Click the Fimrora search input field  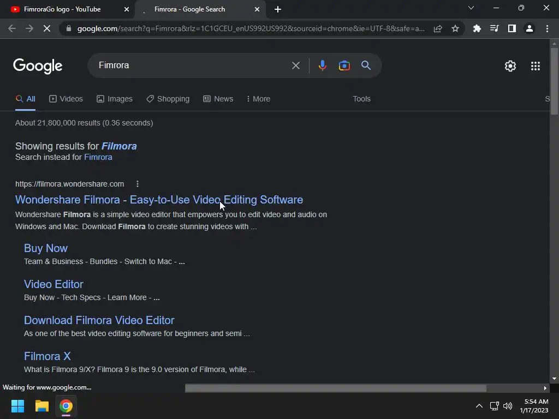click(x=193, y=65)
